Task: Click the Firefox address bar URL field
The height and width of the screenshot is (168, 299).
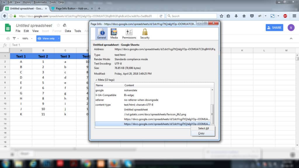Action: pos(85,16)
